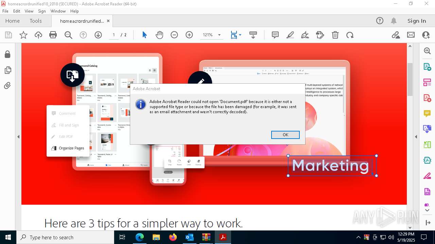Viewport: 435px width, 244px height.
Task: Click the vertical scrollbar thumb
Action: [410, 79]
